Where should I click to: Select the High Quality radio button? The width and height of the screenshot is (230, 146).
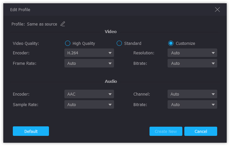68,43
